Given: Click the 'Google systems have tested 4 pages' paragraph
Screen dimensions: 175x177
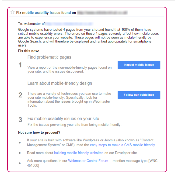Looking at the screenshot, I should pyautogui.click(x=88, y=37).
